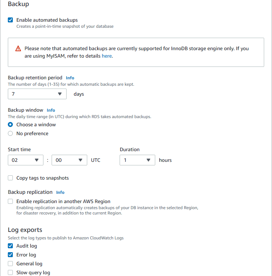
Task: Open the start time hour dropdown
Action: coord(25,160)
